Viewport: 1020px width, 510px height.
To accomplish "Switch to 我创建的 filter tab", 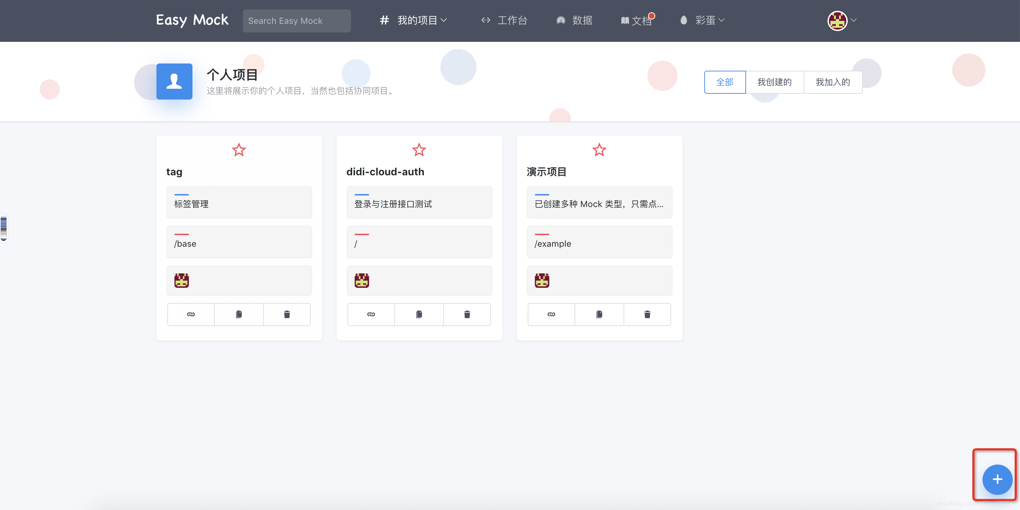I will pyautogui.click(x=774, y=82).
